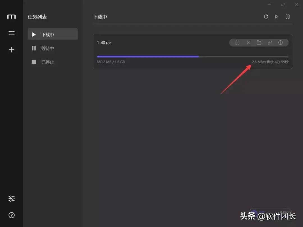Screen dimensions: 303x227
Task: Add a new download task with plus icon
Action: (x=11, y=50)
